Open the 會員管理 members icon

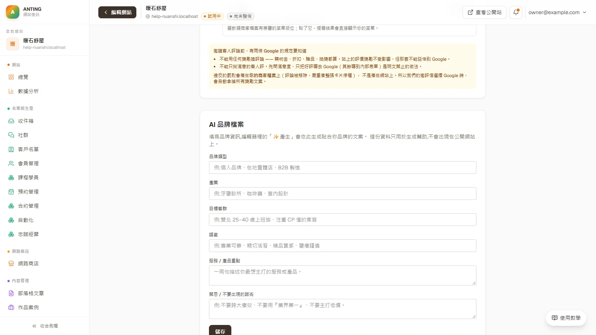(11, 163)
